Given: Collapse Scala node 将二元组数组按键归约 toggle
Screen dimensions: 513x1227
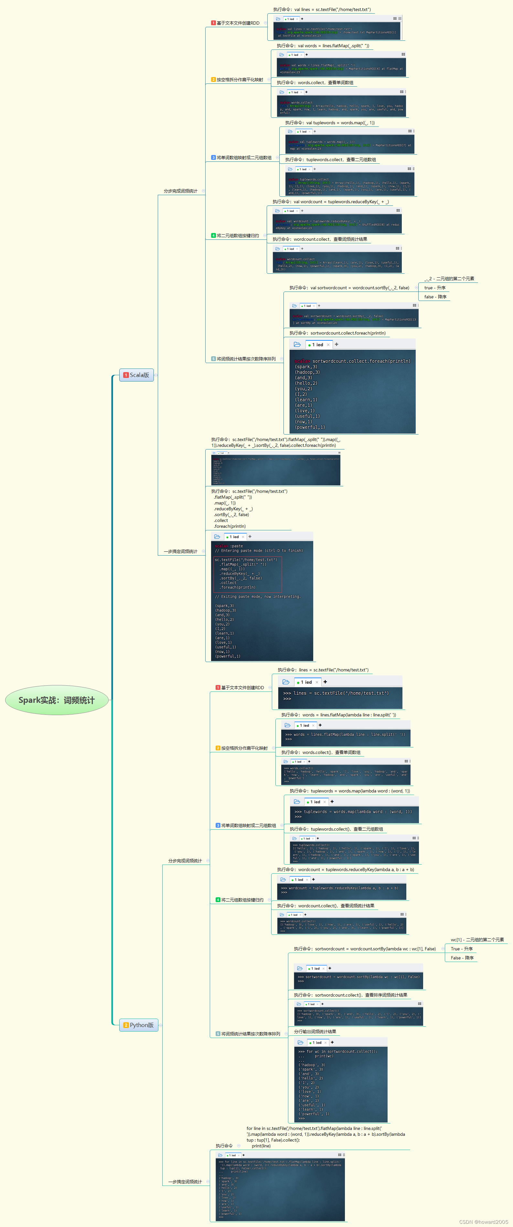Looking at the screenshot, I should (265, 236).
